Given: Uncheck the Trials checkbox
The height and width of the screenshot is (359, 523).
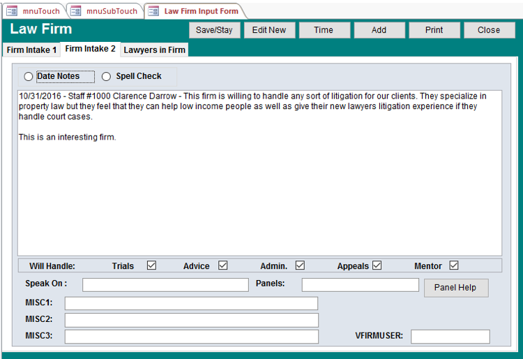Looking at the screenshot, I should point(151,265).
